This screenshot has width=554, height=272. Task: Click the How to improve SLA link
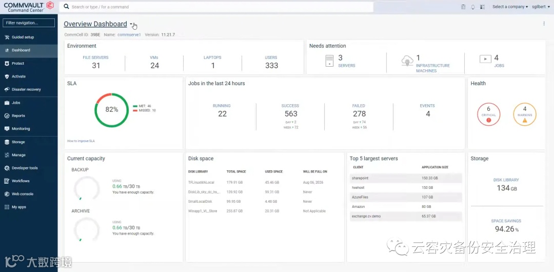click(81, 141)
